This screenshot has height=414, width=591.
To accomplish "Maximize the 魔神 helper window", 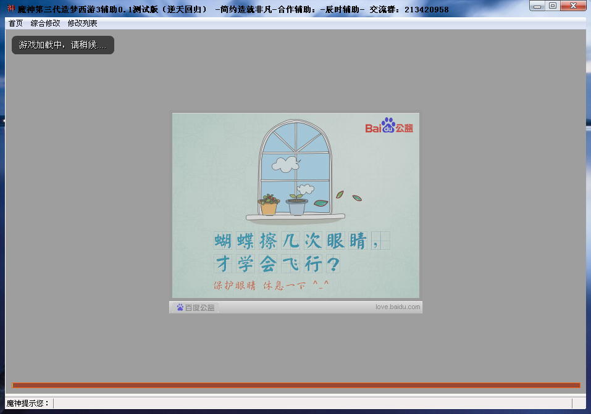I will pos(553,6).
